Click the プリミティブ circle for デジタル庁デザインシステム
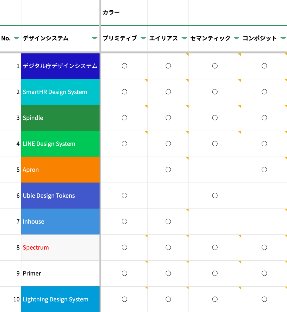This screenshot has width=287, height=312. (x=125, y=66)
